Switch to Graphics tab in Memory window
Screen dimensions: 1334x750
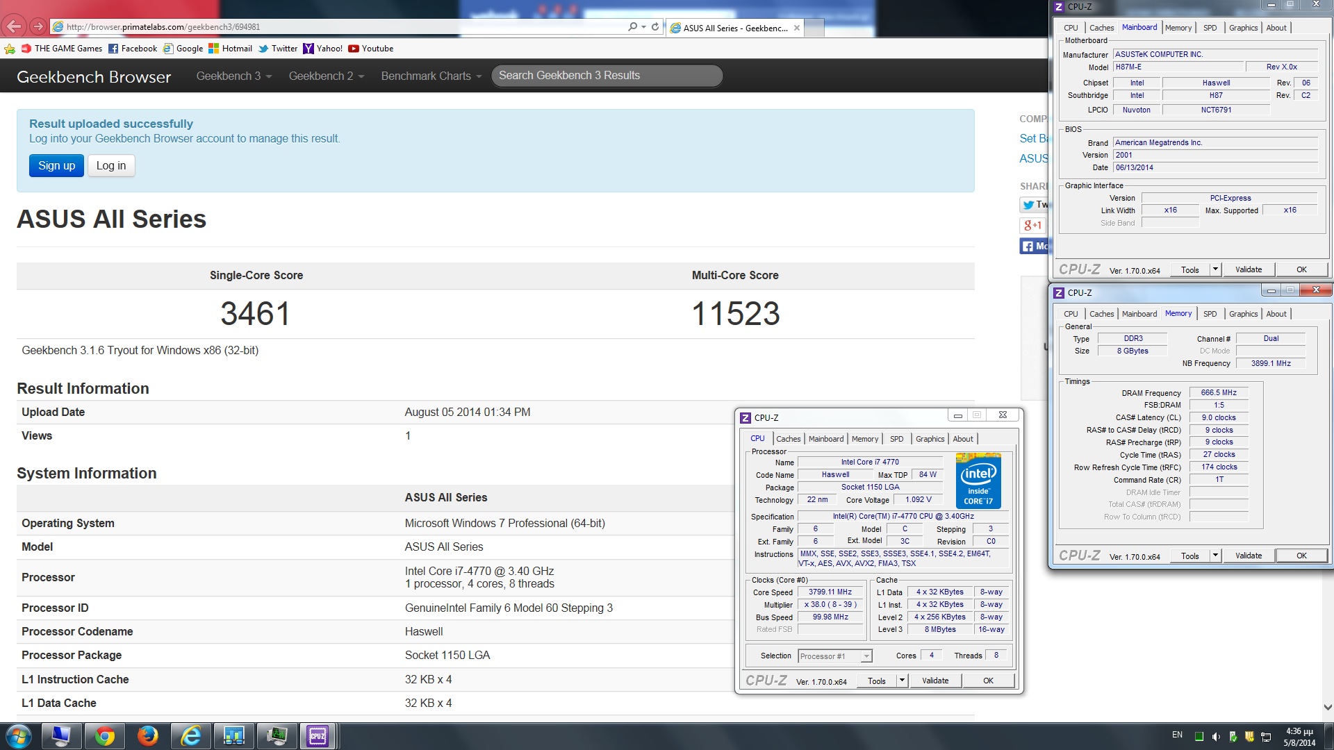point(1243,314)
